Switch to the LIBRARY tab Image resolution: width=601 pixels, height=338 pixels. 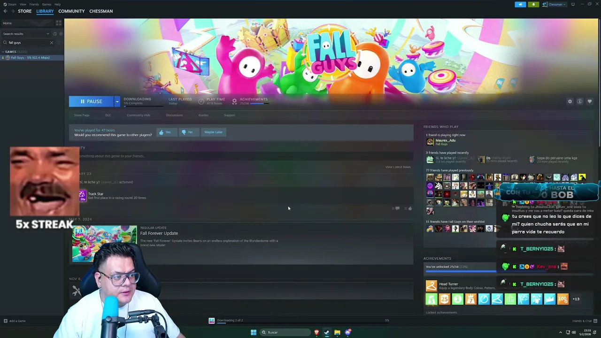(x=45, y=11)
